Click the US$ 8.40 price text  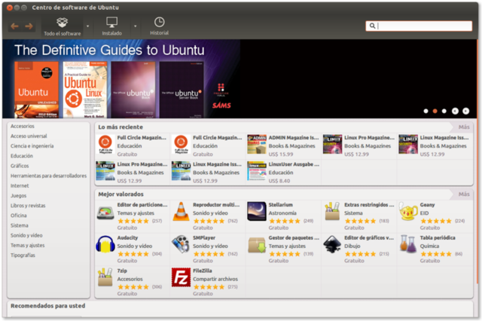[x=279, y=181]
